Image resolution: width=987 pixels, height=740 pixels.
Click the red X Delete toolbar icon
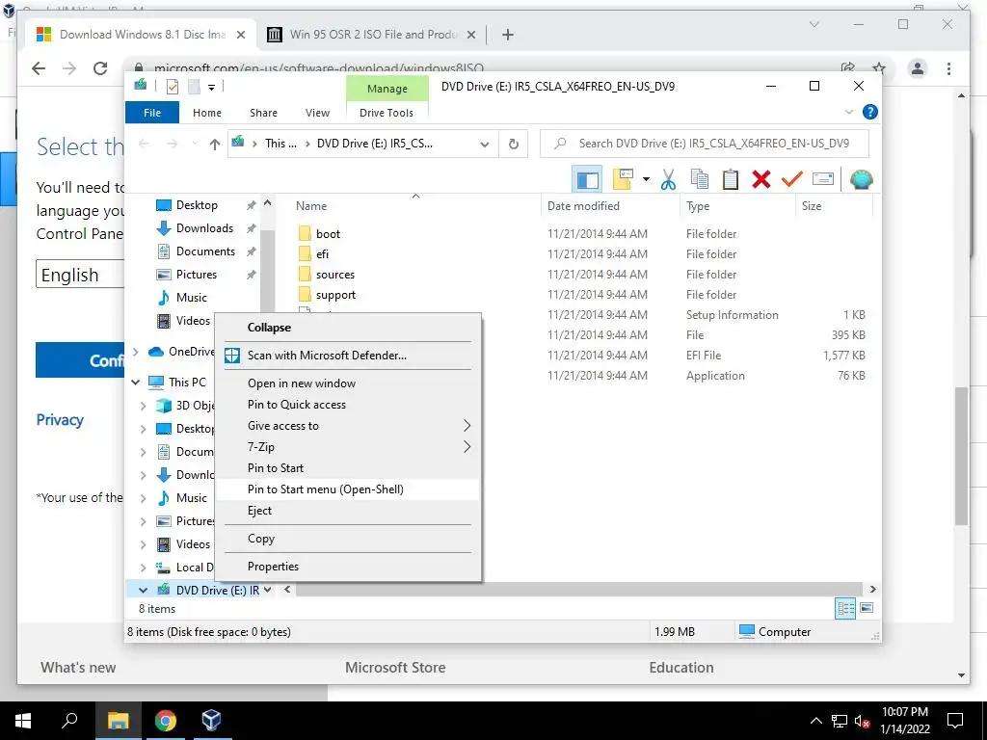coord(761,180)
